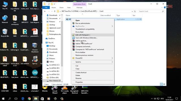
Task: Switch to the Share ribbon tab
Action: click(61, 8)
